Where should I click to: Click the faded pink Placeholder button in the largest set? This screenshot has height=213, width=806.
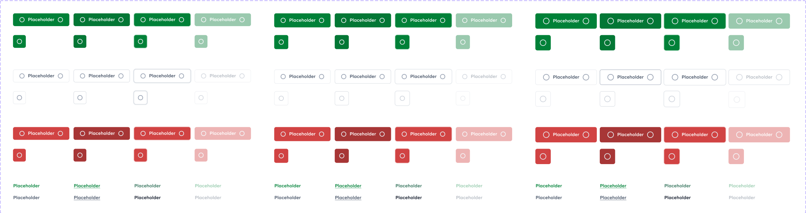coord(759,135)
